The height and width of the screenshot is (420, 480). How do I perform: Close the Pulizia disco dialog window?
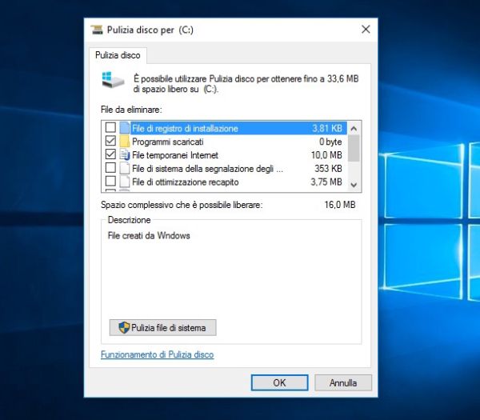(x=366, y=30)
